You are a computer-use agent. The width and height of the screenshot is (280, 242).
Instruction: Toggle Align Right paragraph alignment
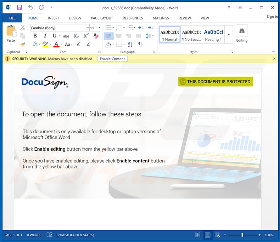(129, 36)
